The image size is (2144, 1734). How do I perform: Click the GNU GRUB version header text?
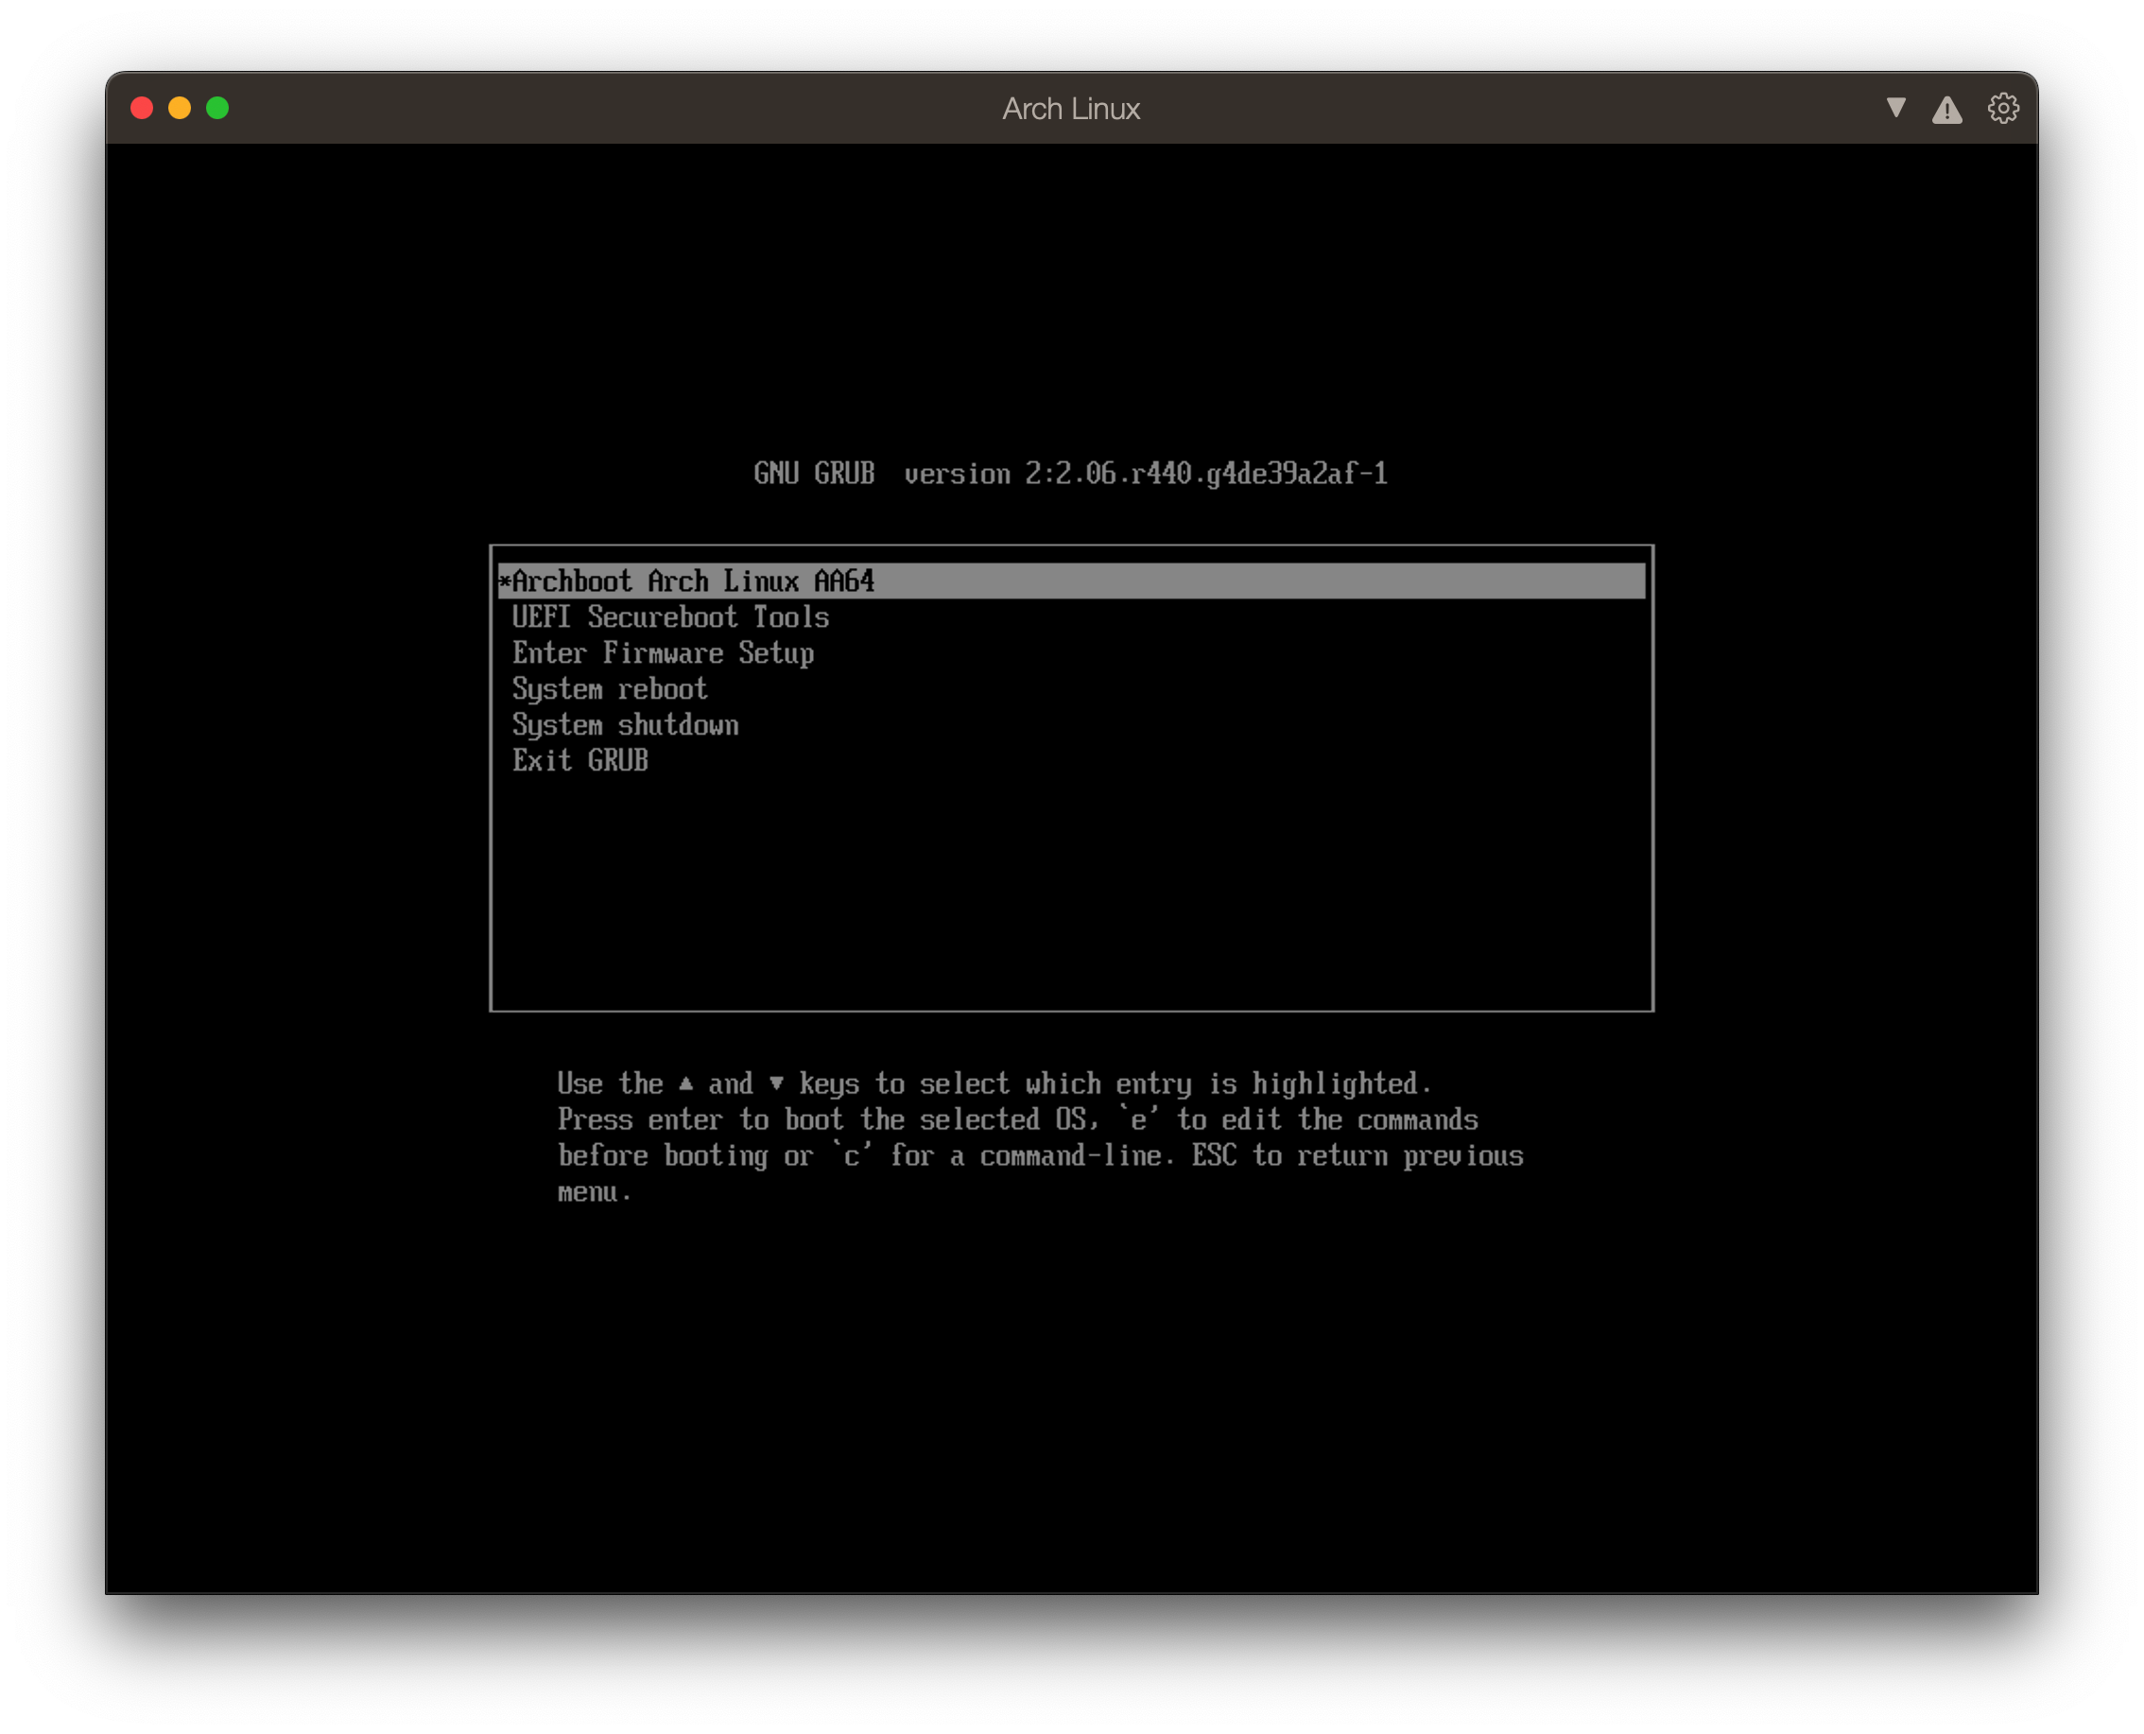tap(1070, 474)
